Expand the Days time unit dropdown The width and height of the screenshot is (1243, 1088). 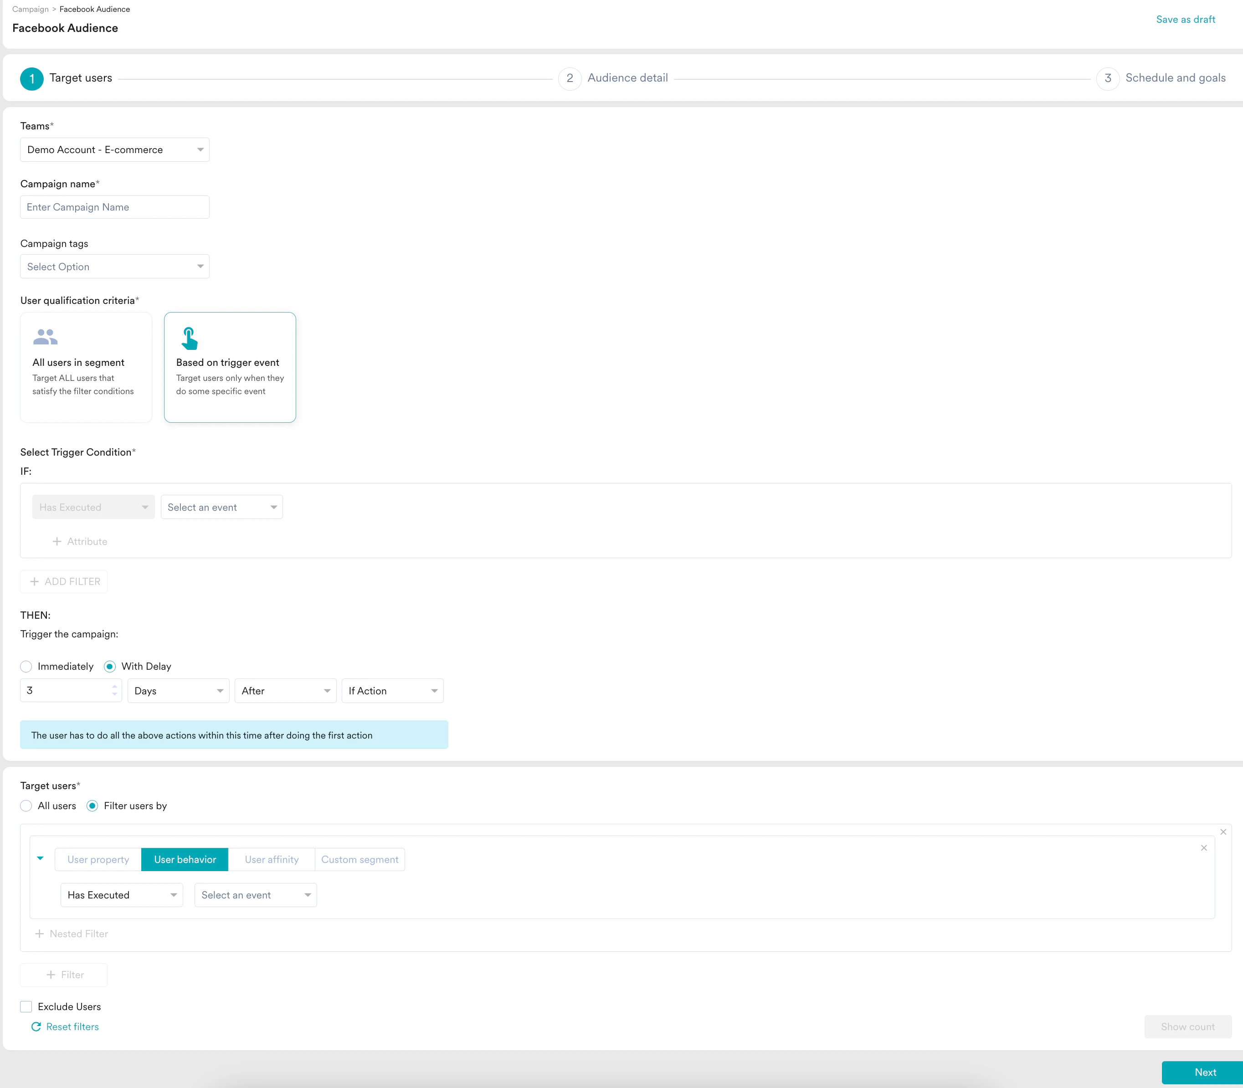[x=178, y=691]
